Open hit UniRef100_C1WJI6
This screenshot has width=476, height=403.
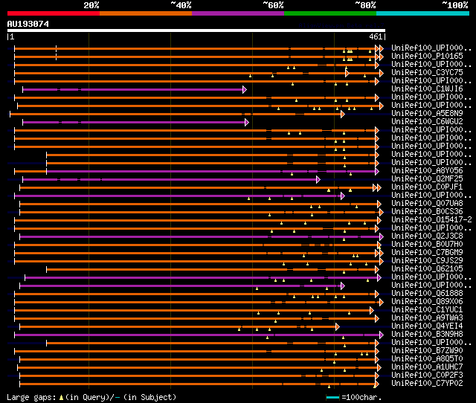click(x=427, y=89)
